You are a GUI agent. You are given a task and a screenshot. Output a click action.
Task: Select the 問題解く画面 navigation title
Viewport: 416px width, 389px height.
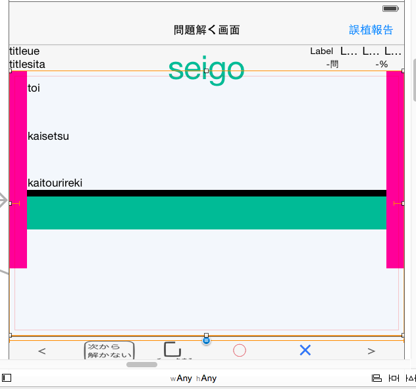coord(207,30)
